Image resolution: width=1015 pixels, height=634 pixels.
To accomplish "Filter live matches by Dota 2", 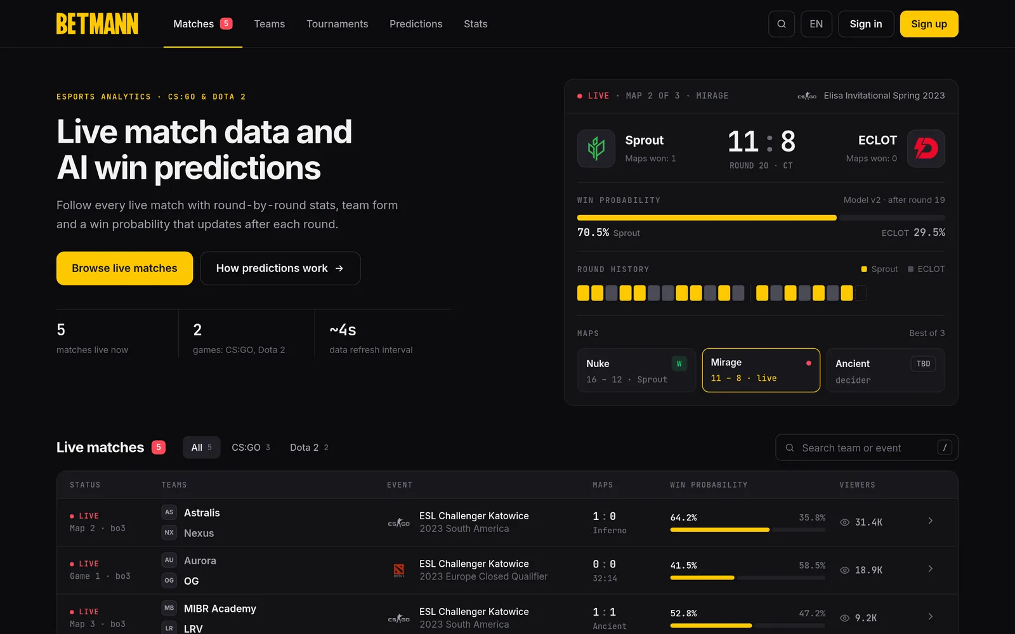I will click(309, 448).
